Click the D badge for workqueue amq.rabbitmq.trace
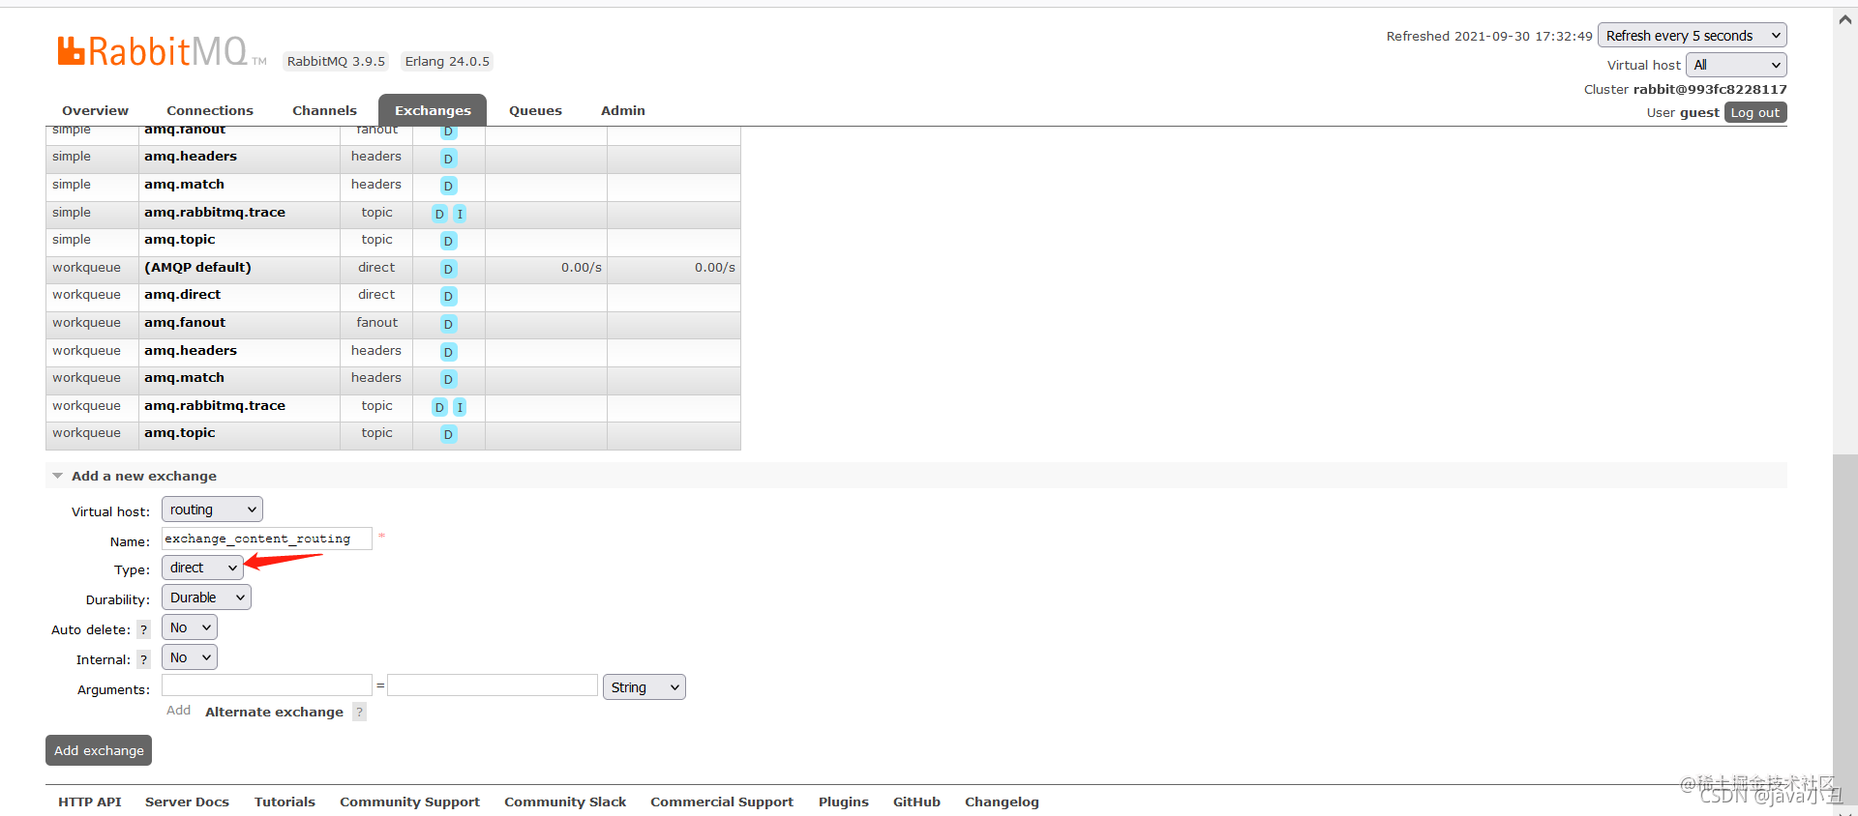The image size is (1858, 816). point(439,407)
